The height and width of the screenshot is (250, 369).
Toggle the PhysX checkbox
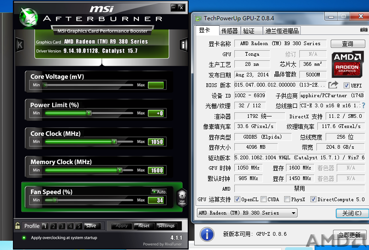tap(287, 199)
